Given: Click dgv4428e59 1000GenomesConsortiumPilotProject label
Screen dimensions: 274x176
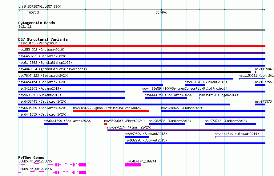Looking at the screenshot, I should pos(185,88).
